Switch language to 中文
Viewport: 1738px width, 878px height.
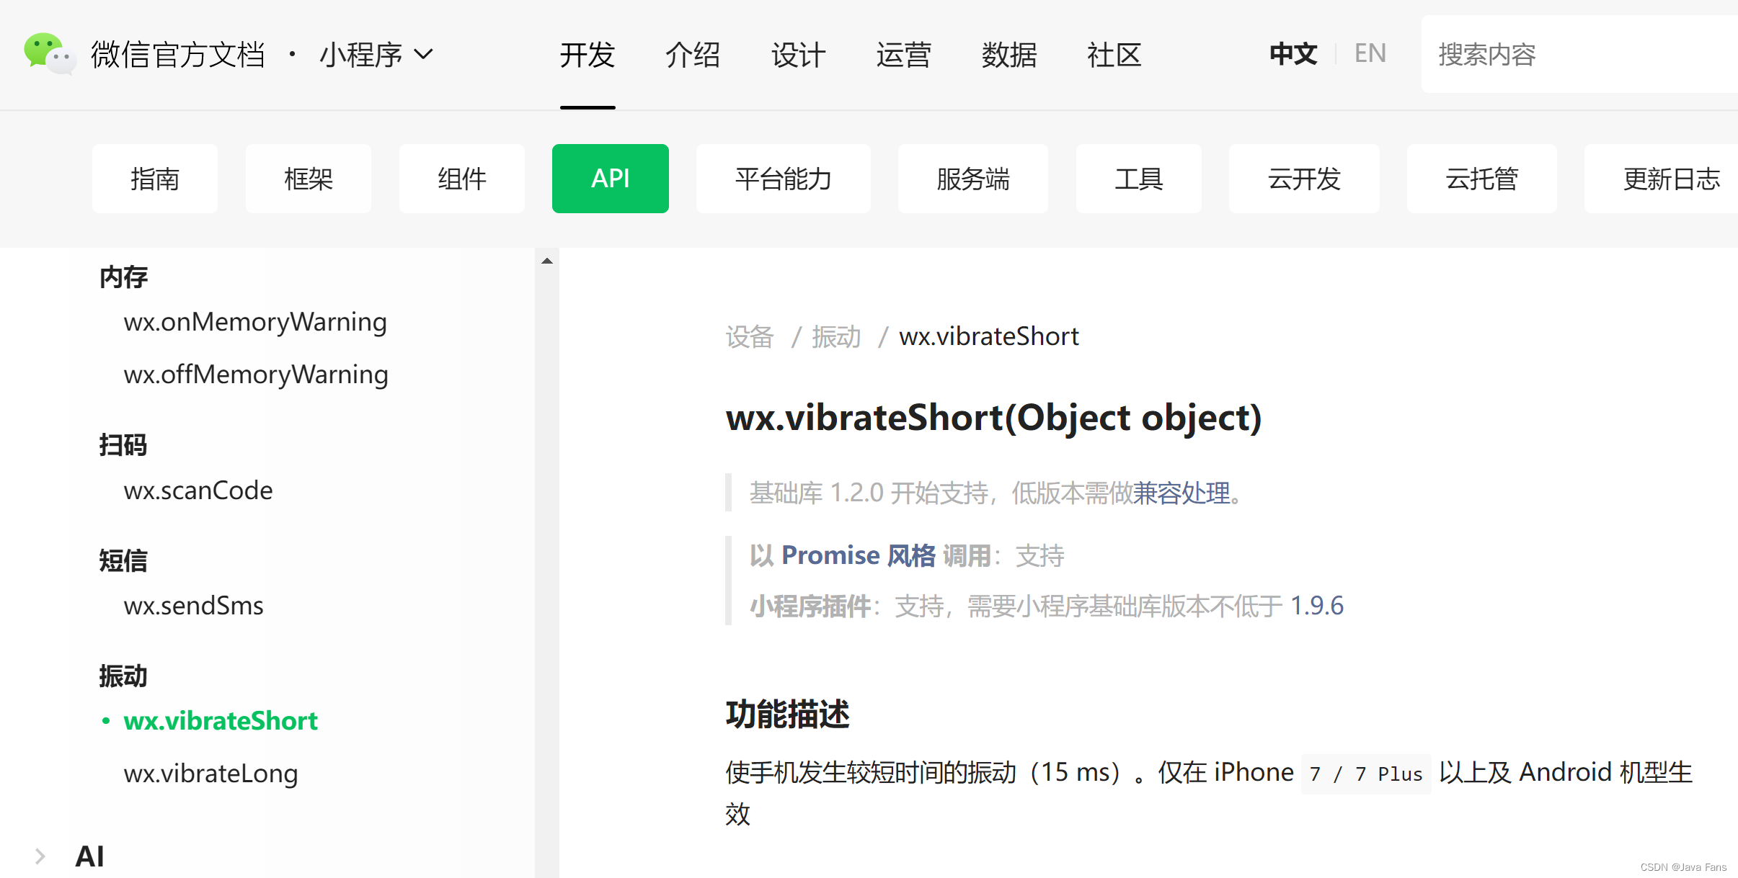pyautogui.click(x=1293, y=54)
